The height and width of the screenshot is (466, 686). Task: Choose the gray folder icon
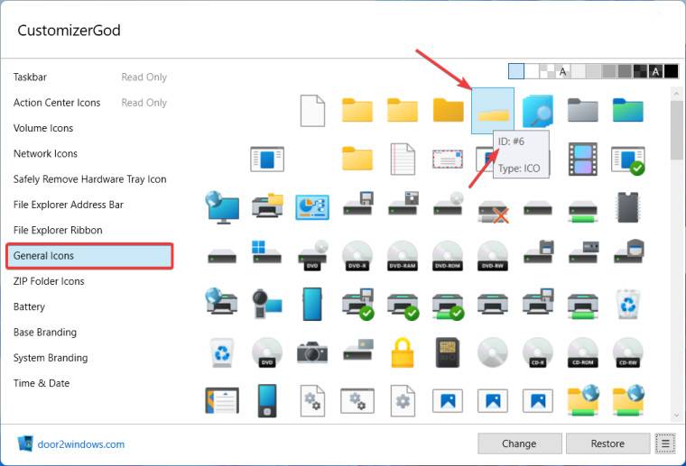[583, 110]
